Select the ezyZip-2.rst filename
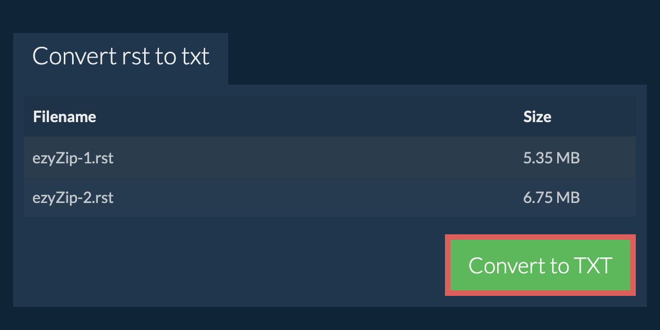 73,197
